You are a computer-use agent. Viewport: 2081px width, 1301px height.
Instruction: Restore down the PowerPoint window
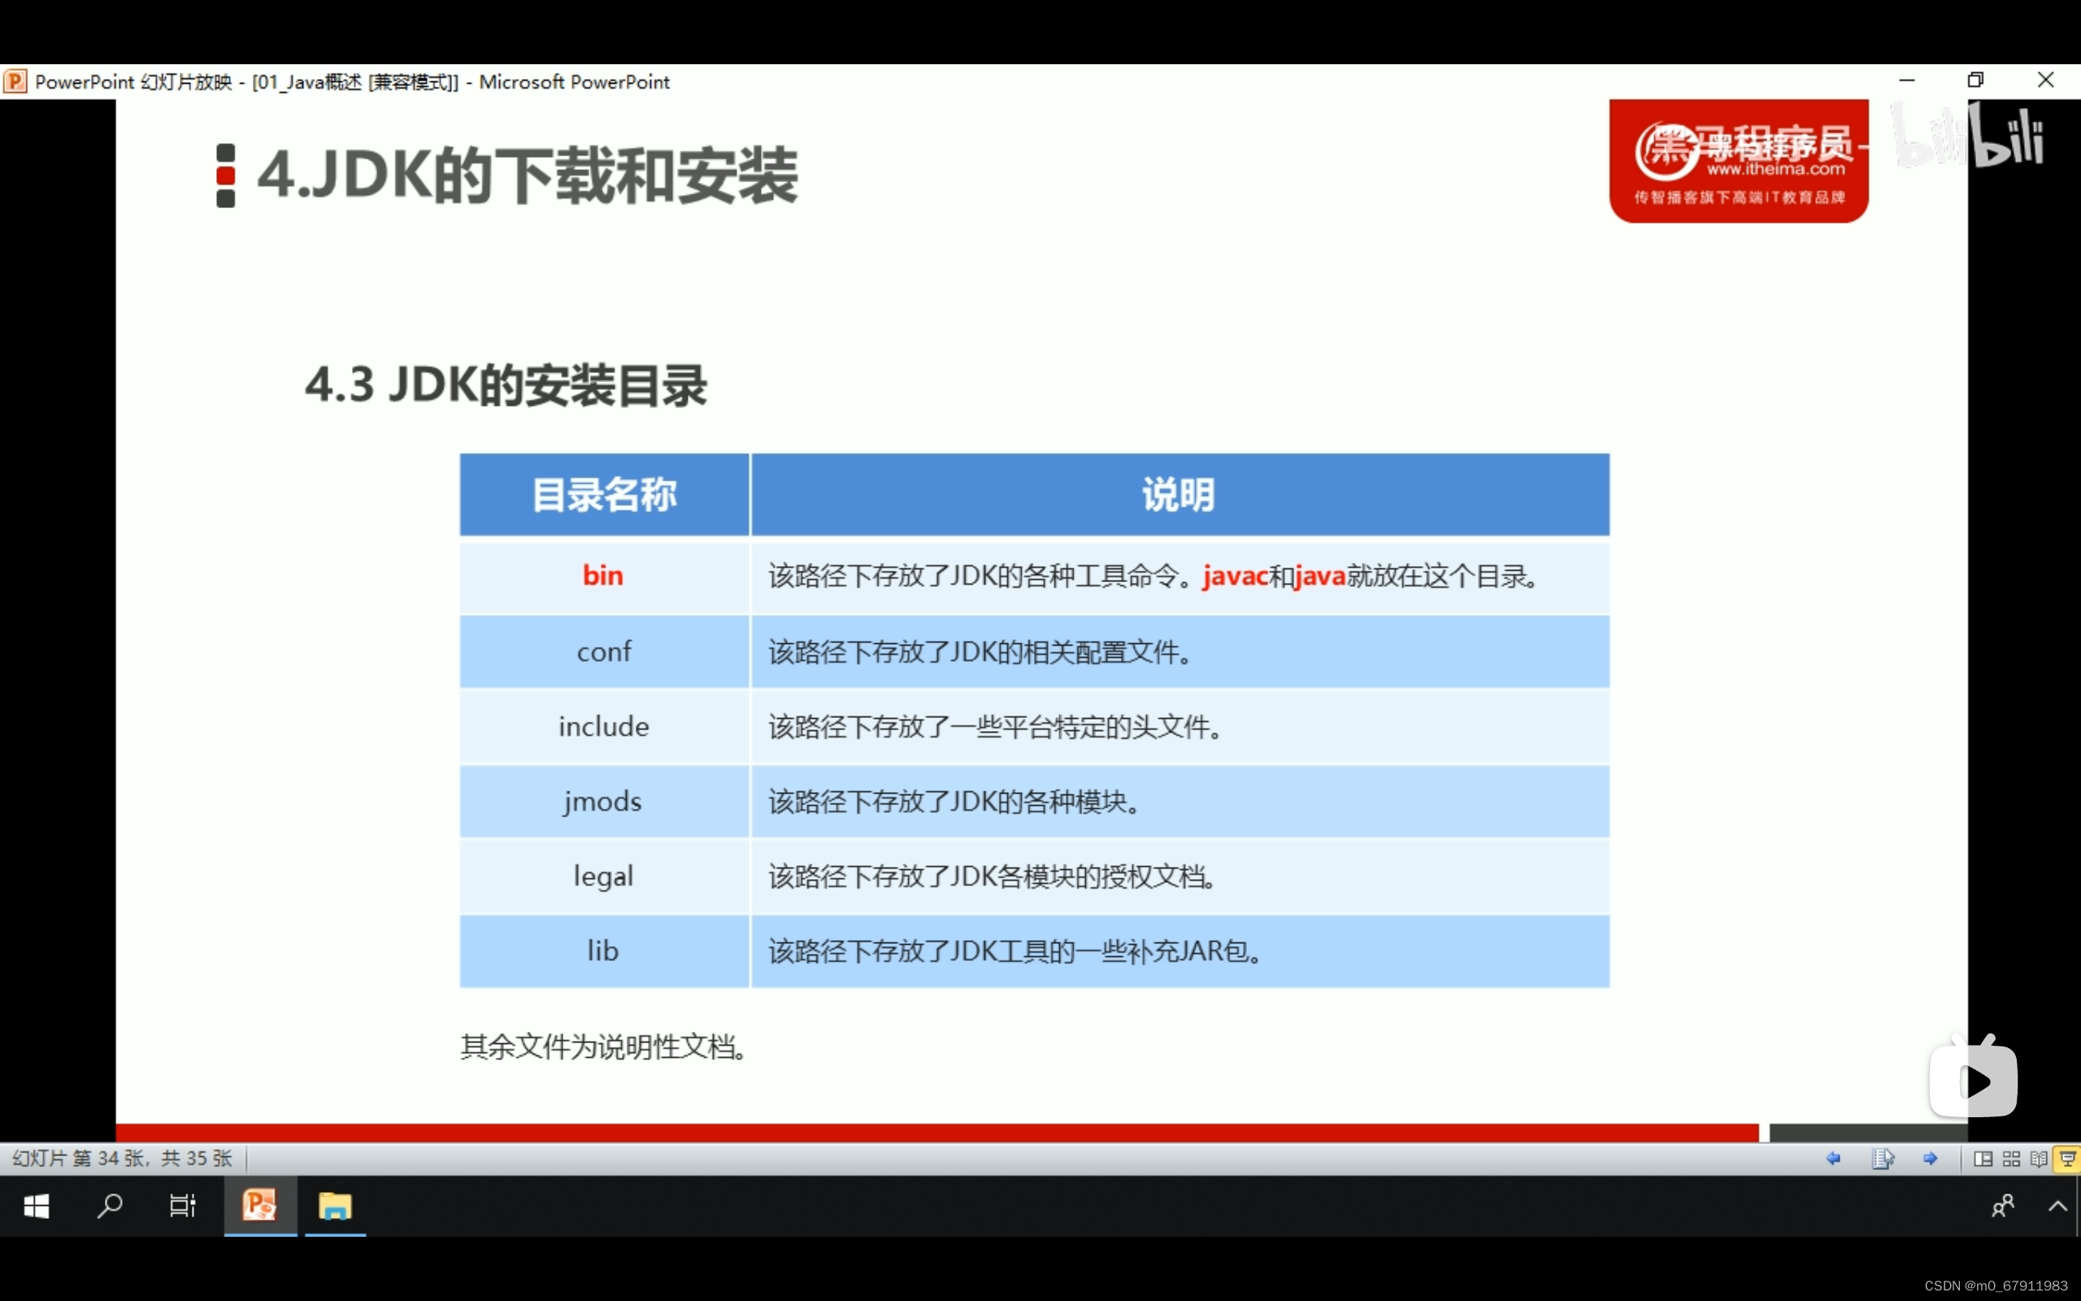1975,80
